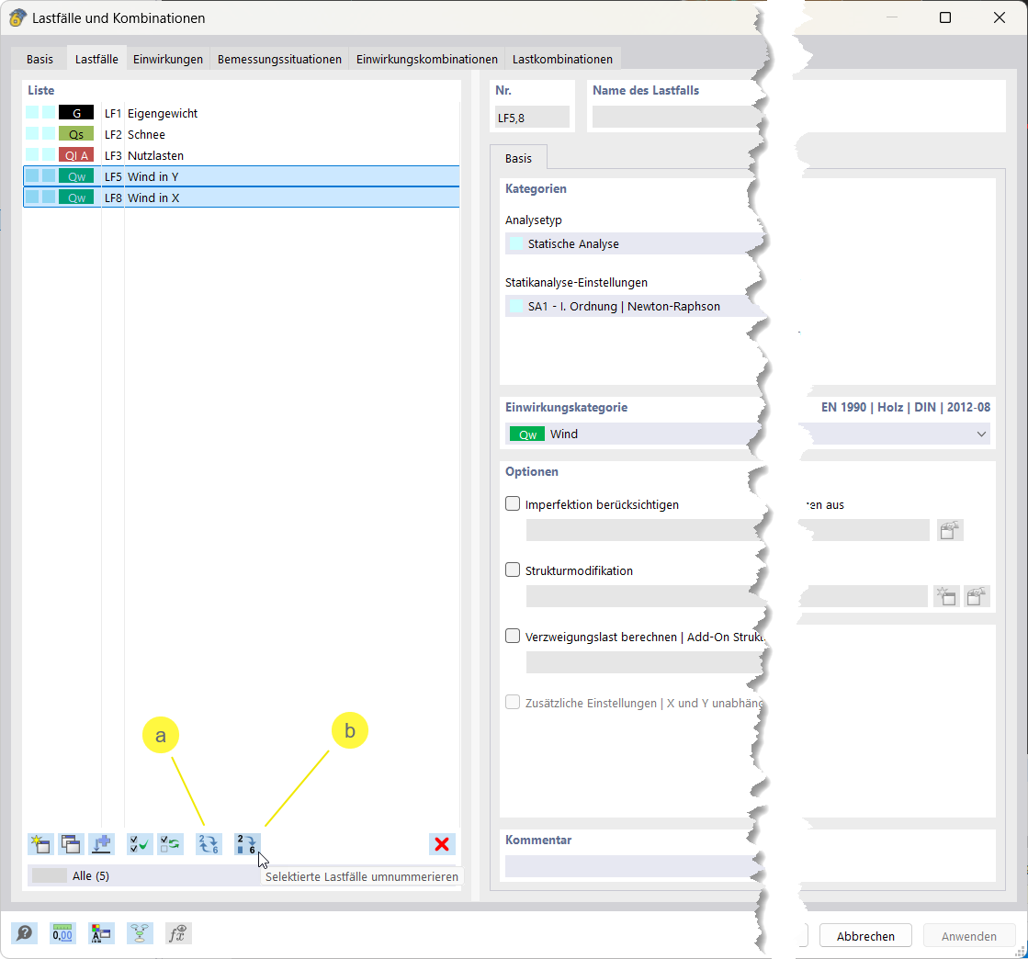
Task: Click the display colors settings icon
Action: click(101, 932)
